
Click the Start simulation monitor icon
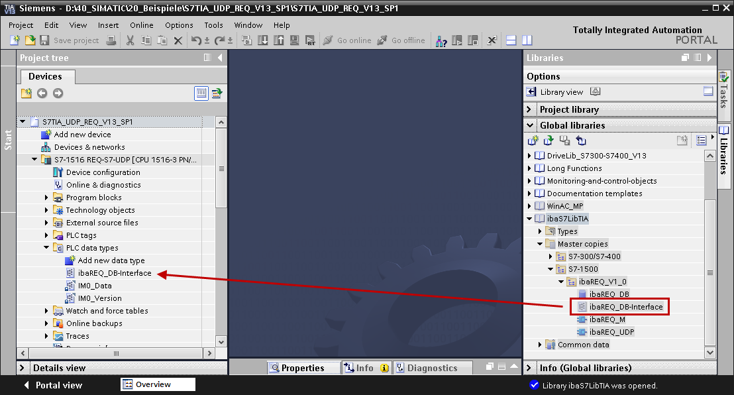pos(294,40)
